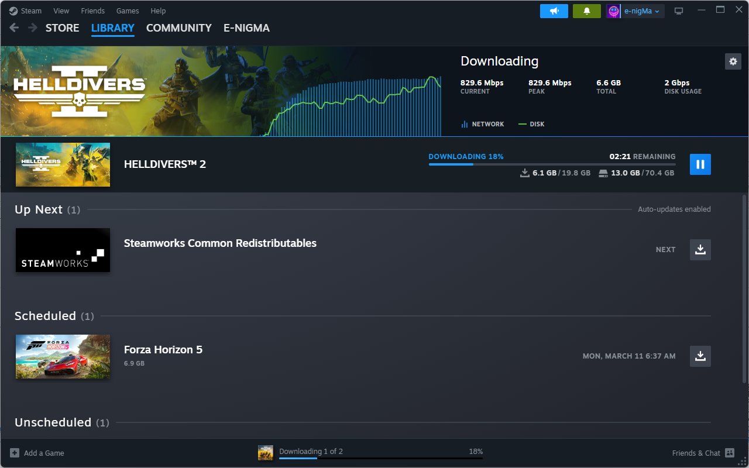749x468 pixels.
Task: Click the DOWNLOADING 18% status text
Action: pyautogui.click(x=466, y=156)
